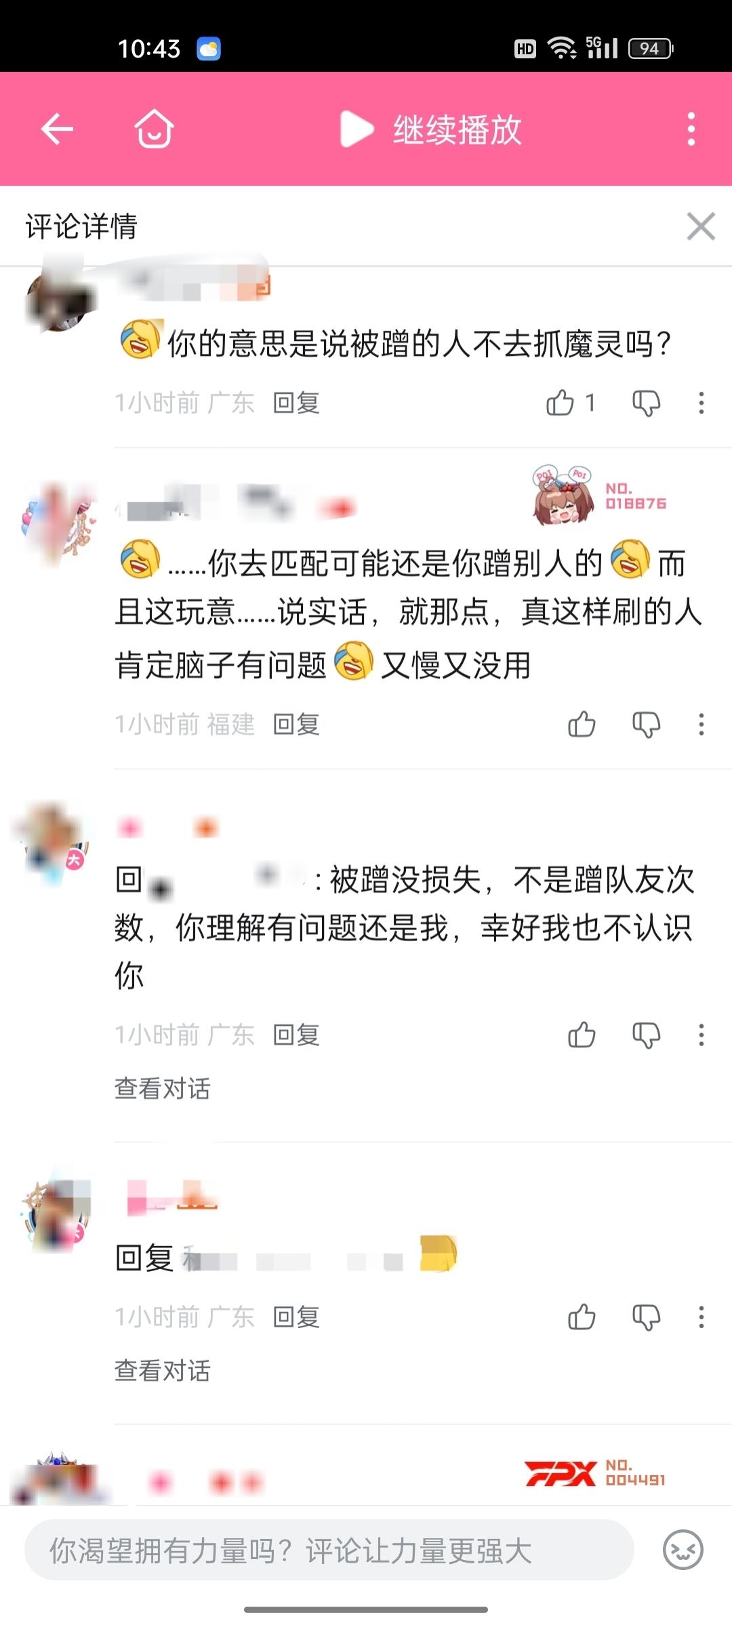Reply to the Fujian comment via 回复

[296, 724]
